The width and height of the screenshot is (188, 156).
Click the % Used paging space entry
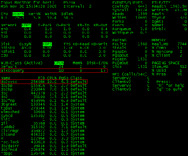167,70
